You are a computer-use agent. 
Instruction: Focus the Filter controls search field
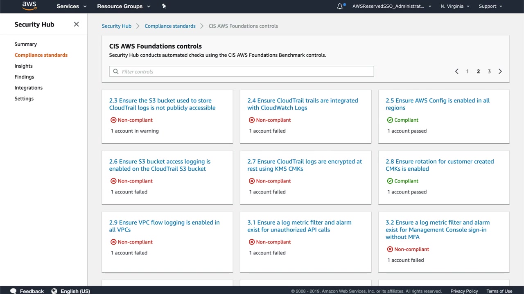(x=246, y=71)
